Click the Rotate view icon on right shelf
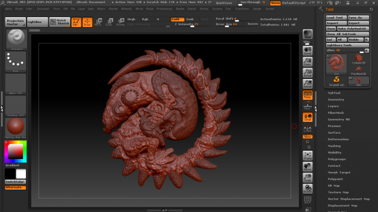The image size is (378, 212). pos(308,188)
